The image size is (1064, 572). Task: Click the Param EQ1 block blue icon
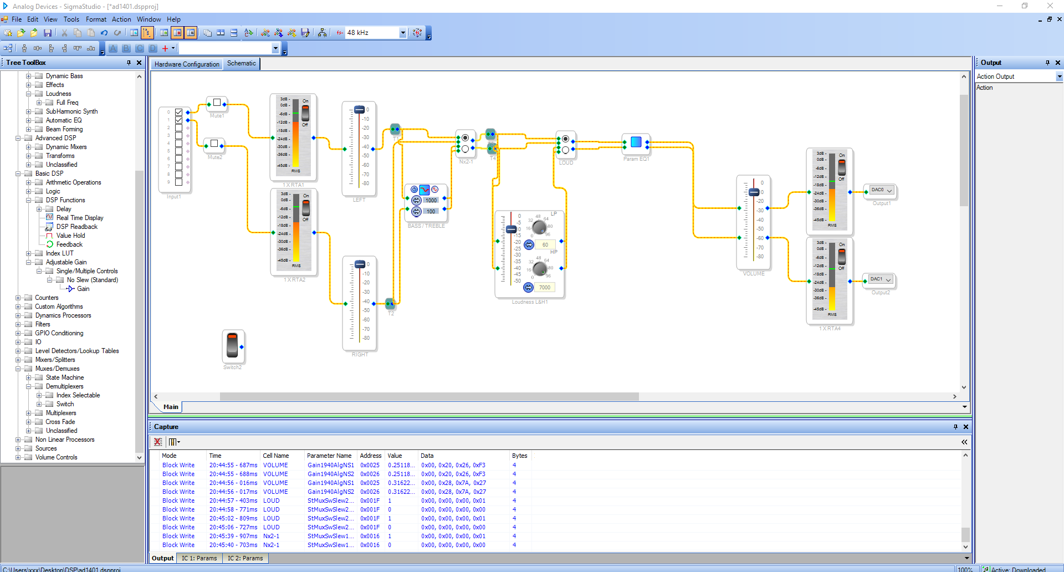pyautogui.click(x=636, y=142)
